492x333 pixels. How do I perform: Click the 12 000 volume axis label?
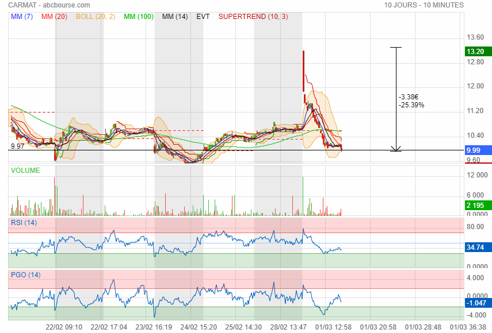[x=477, y=175]
